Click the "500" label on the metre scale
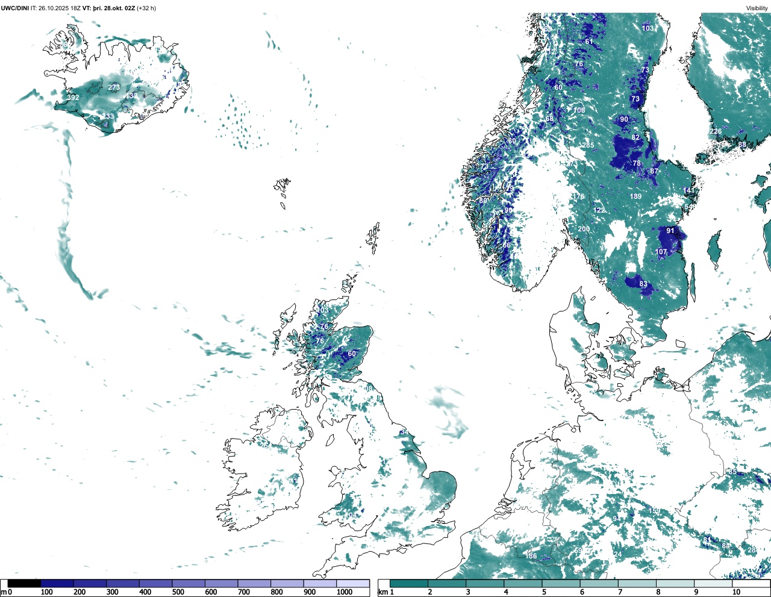Viewport: 771px width, 597px height. [178, 592]
